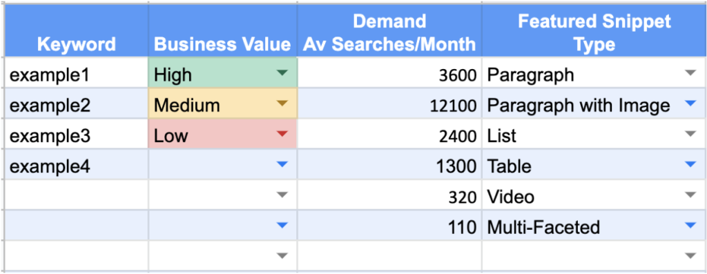Open the Paragraph with Image dropdown arrow
Screen dimensions: 707x274
(690, 104)
